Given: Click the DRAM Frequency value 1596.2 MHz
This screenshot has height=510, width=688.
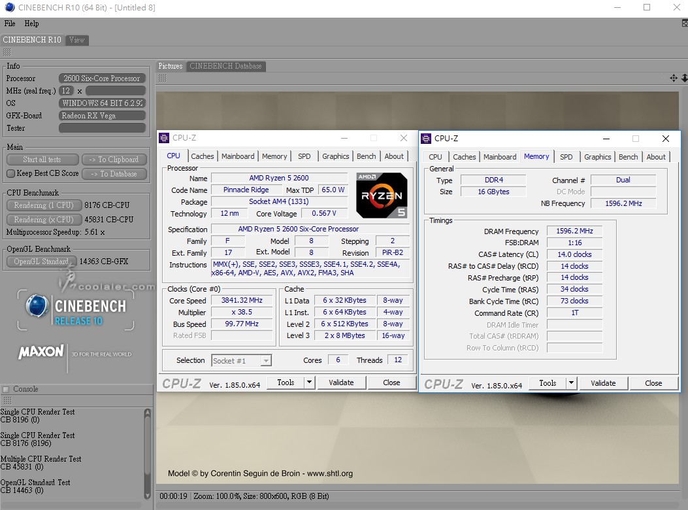Looking at the screenshot, I should click(574, 231).
